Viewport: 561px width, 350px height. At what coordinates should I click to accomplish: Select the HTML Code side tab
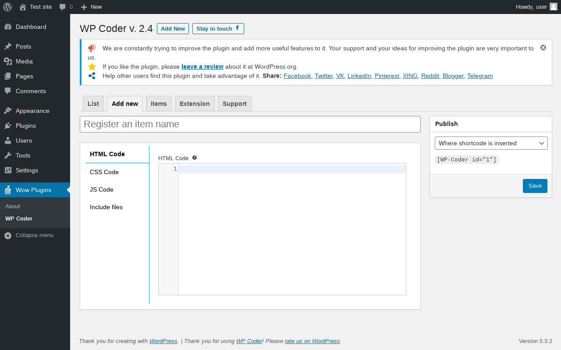click(117, 154)
